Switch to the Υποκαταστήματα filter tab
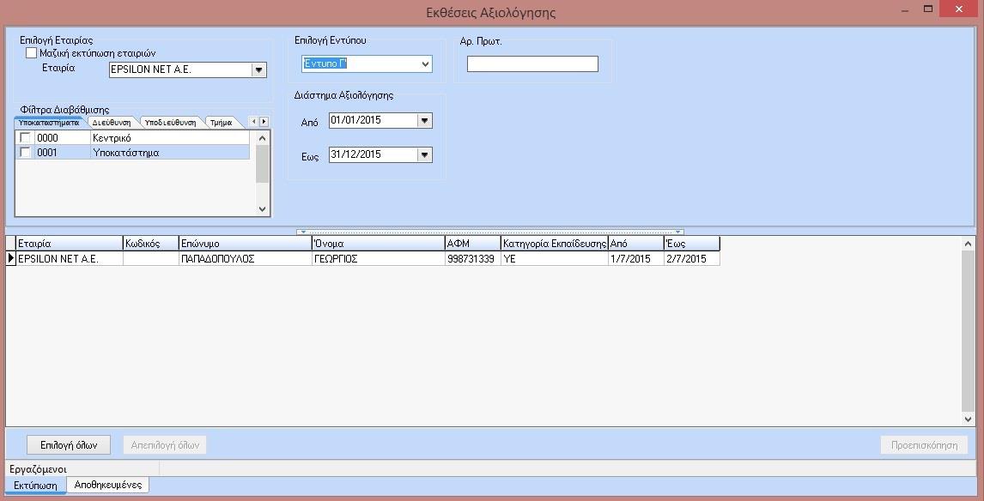Viewport: 984px width, 501px height. pos(49,123)
